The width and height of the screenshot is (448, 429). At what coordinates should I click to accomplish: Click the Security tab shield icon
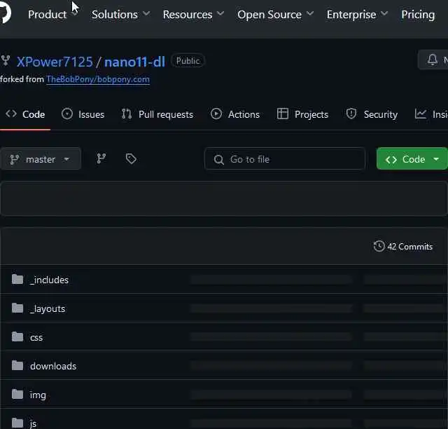pyautogui.click(x=351, y=114)
